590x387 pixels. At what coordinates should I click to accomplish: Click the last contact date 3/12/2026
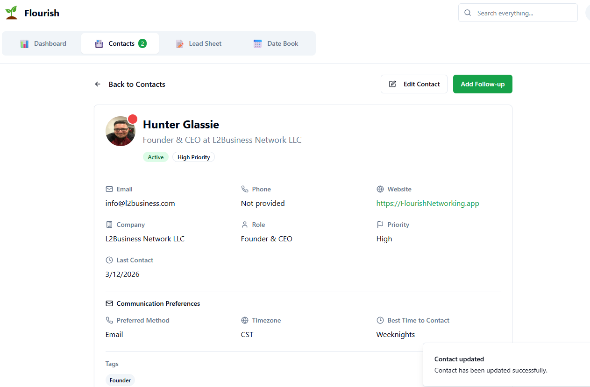pos(122,274)
